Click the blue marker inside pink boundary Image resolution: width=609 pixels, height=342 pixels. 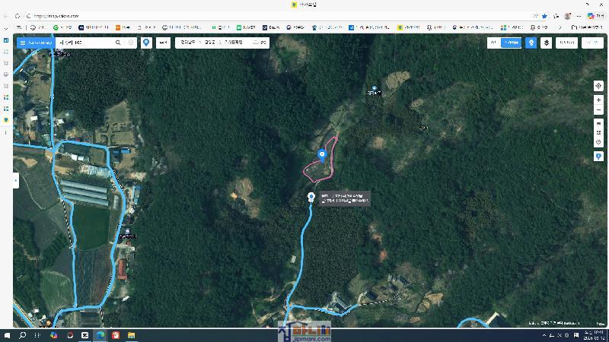(x=322, y=154)
